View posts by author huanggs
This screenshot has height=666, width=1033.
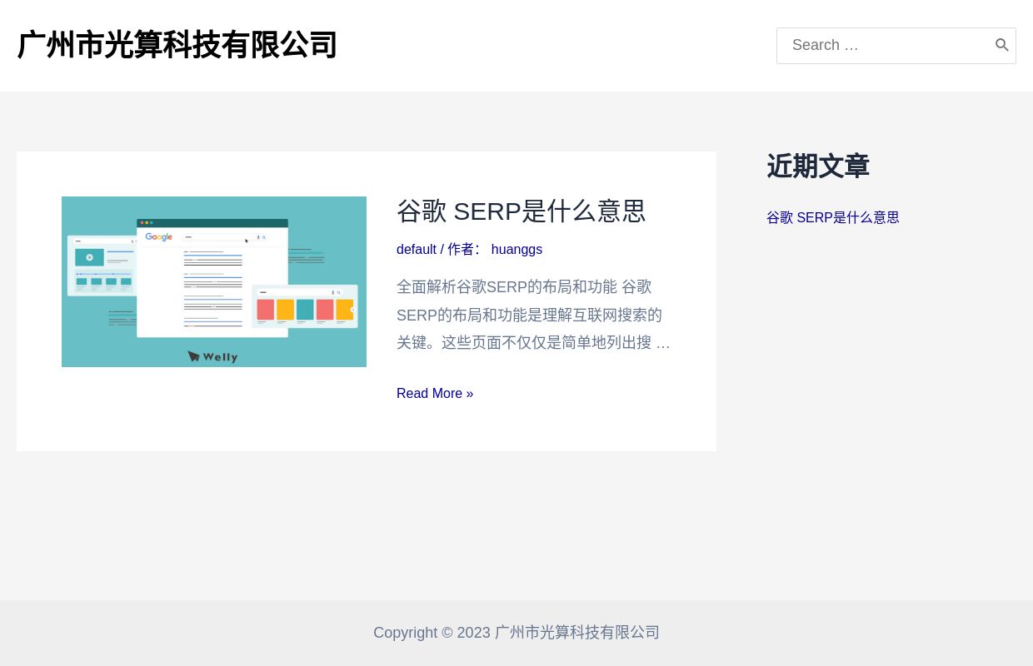[x=516, y=249]
